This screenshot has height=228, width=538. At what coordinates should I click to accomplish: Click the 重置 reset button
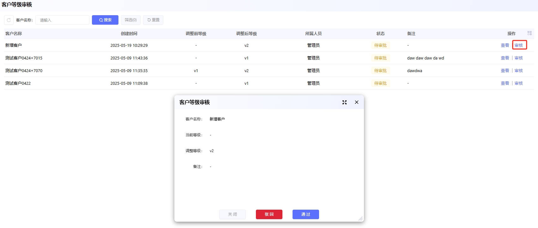tap(153, 20)
